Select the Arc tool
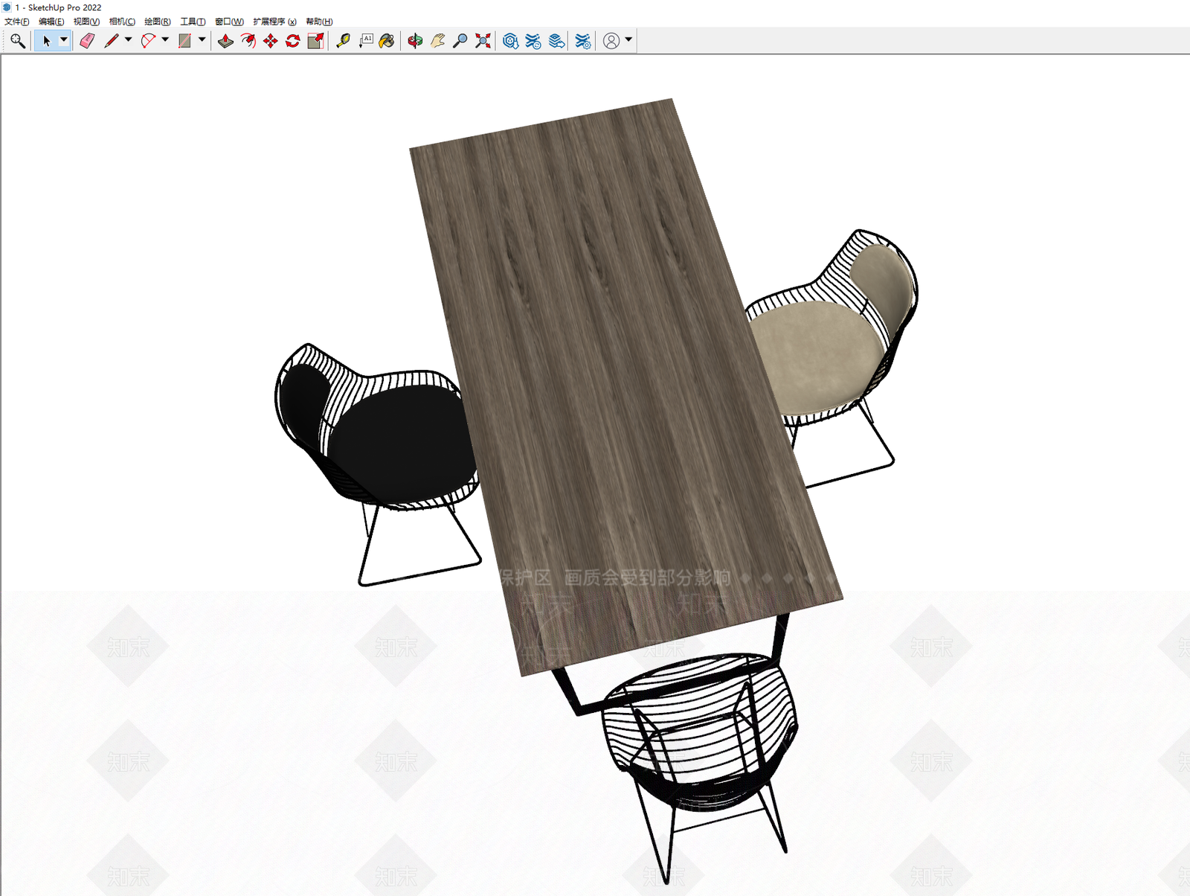This screenshot has width=1190, height=896. coord(148,41)
